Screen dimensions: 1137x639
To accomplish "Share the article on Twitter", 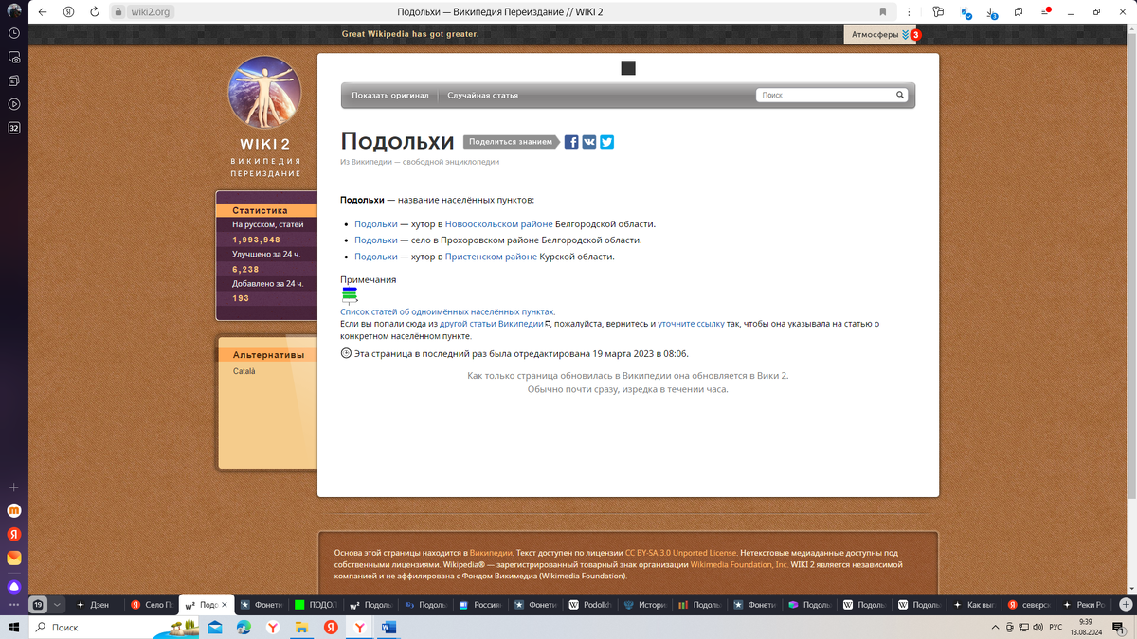I will click(x=606, y=142).
